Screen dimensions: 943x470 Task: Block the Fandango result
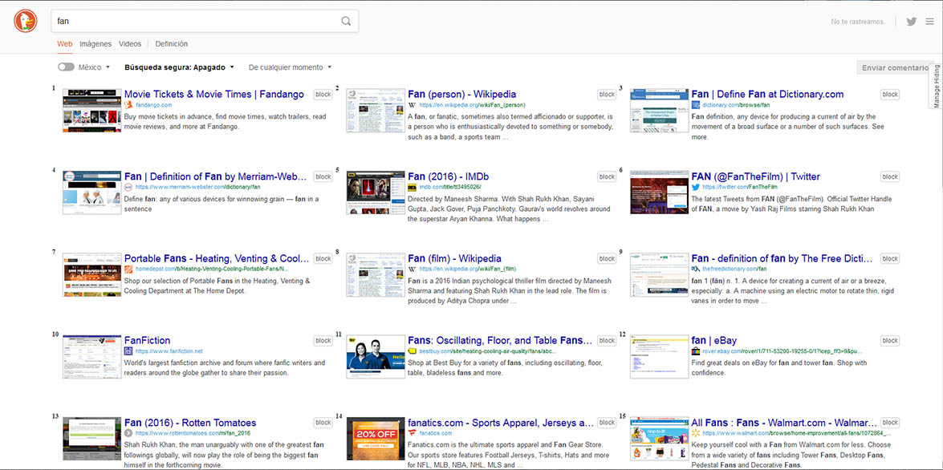323,95
